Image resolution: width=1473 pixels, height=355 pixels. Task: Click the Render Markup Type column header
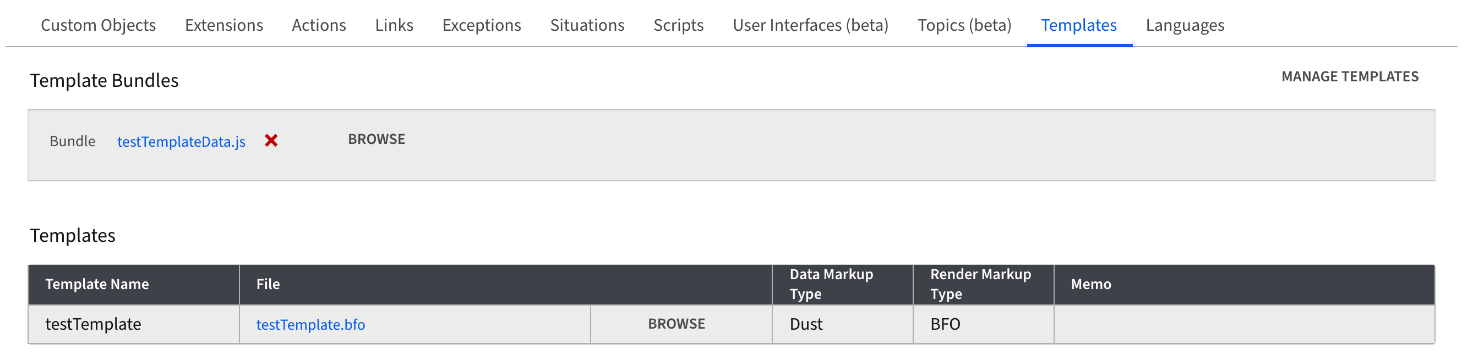click(983, 284)
